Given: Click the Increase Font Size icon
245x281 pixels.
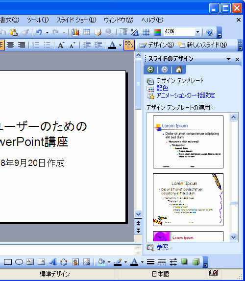Looking at the screenshot, I should [x=61, y=45].
